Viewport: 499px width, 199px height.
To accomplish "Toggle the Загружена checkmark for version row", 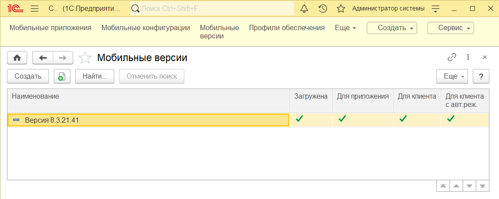I will [299, 119].
